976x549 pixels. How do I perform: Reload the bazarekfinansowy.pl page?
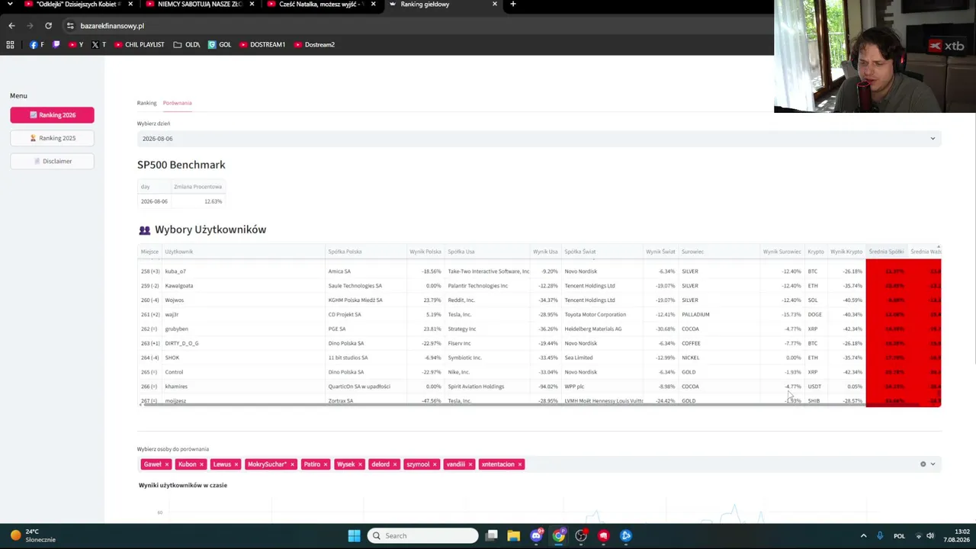pyautogui.click(x=48, y=25)
